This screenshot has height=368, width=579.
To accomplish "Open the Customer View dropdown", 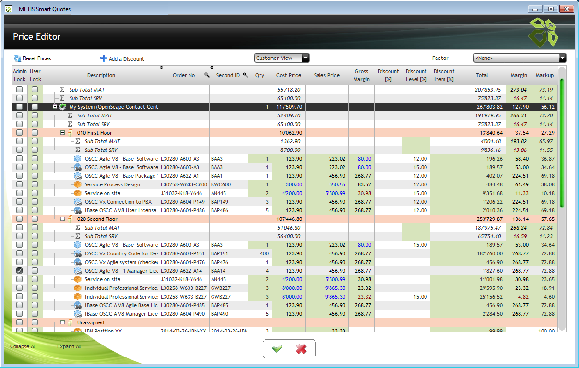I will point(306,58).
